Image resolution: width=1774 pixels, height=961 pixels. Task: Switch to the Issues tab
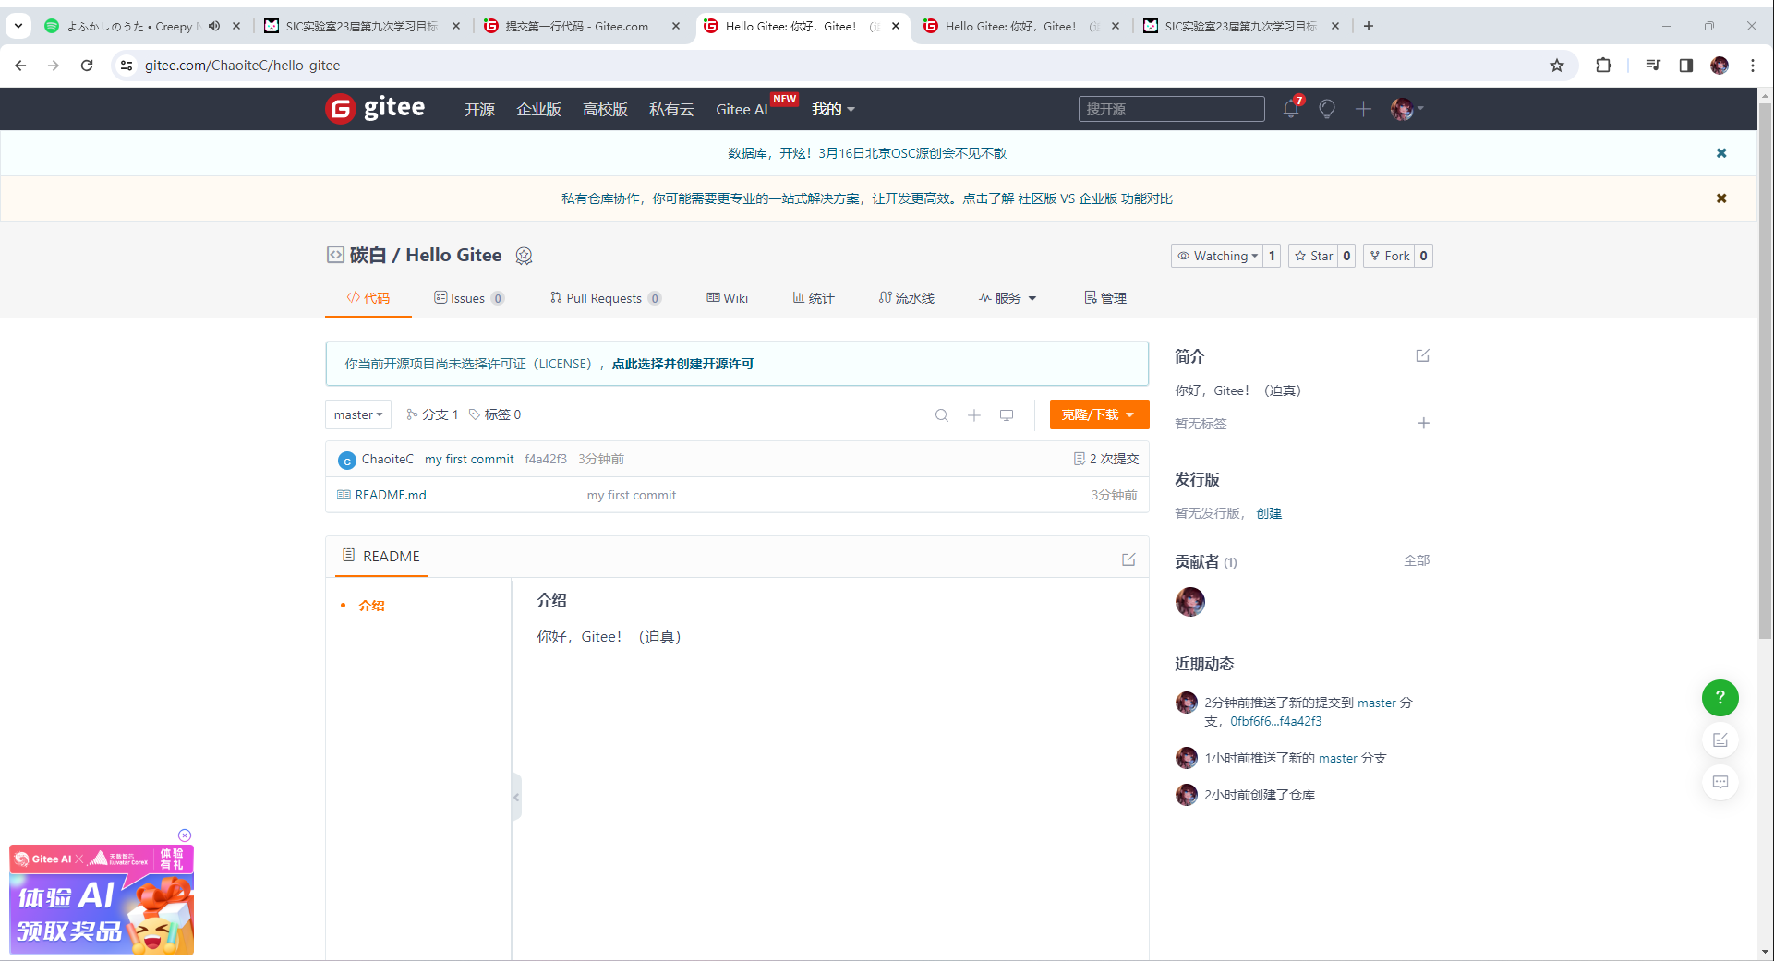(469, 298)
